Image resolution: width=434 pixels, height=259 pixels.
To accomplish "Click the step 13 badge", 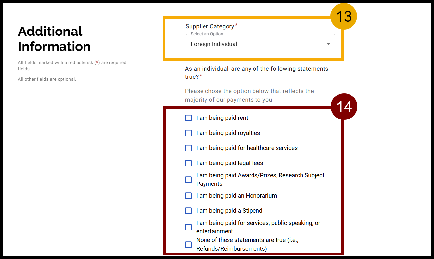I will point(344,16).
